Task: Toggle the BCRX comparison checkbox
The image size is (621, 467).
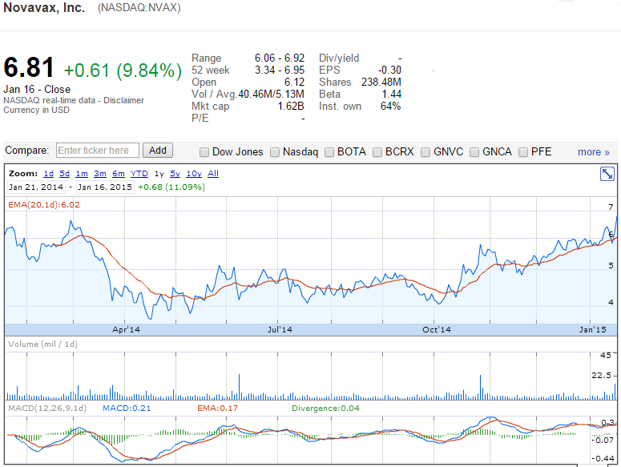Action: coord(377,152)
